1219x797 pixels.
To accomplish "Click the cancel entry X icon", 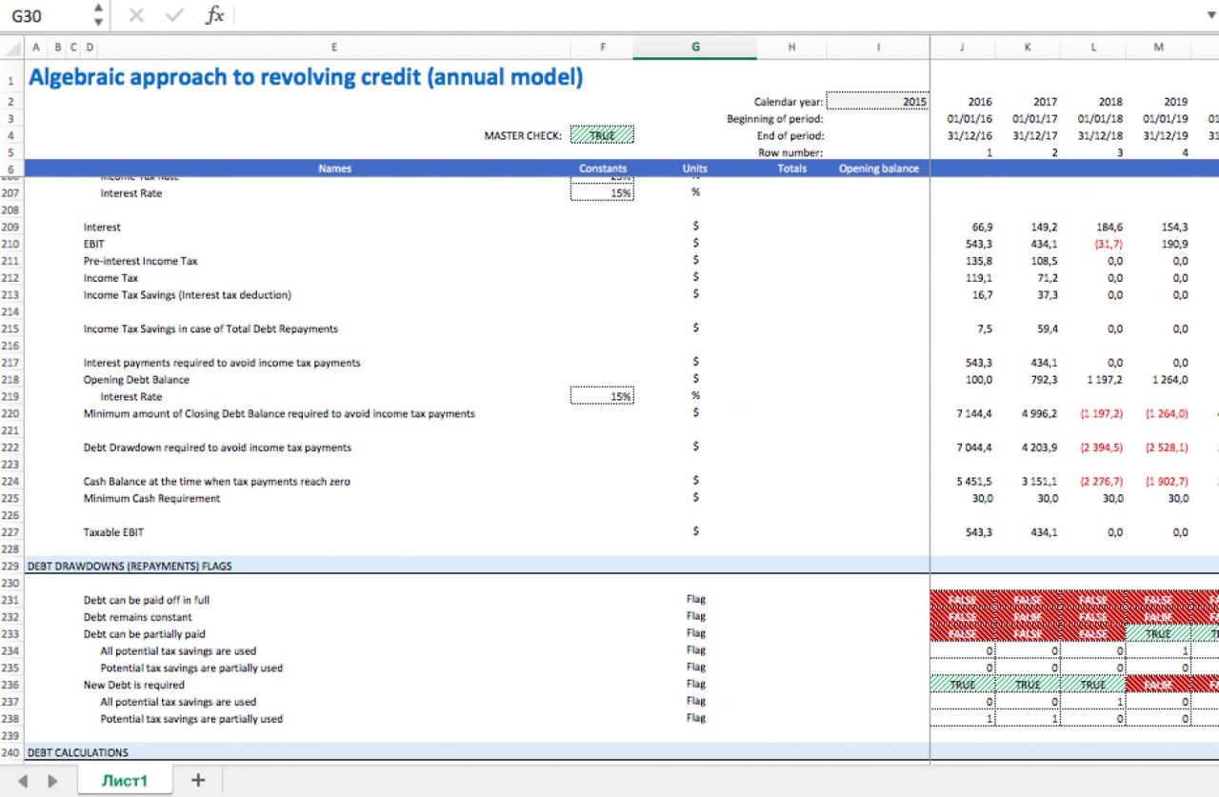I will [135, 15].
